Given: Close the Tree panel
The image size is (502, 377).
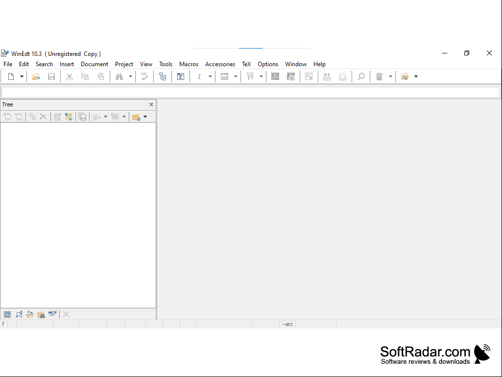Looking at the screenshot, I should 151,104.
